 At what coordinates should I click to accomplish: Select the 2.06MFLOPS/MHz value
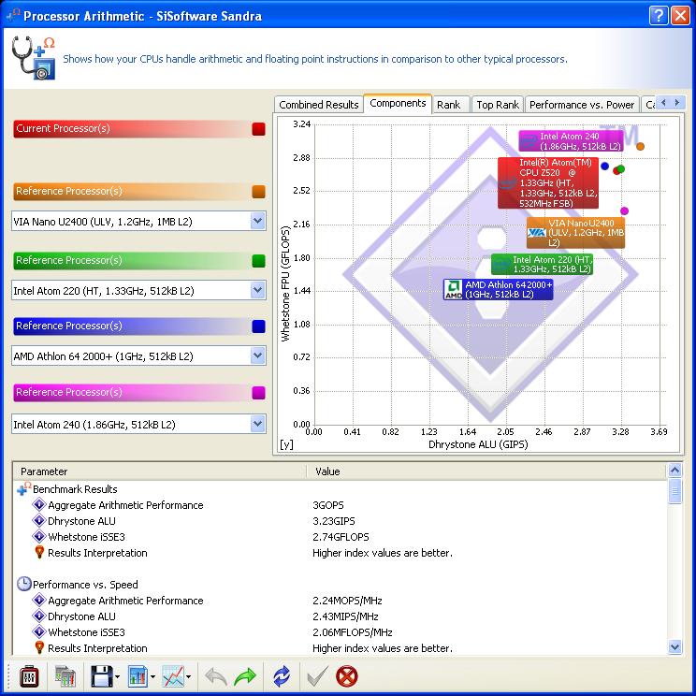pyautogui.click(x=353, y=632)
